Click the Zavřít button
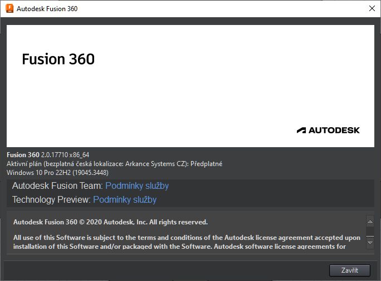The image size is (381, 281). pos(349,270)
